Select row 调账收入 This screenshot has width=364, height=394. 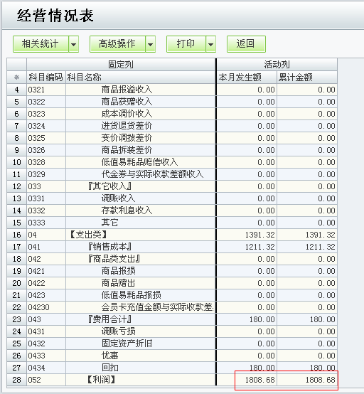[x=172, y=198]
